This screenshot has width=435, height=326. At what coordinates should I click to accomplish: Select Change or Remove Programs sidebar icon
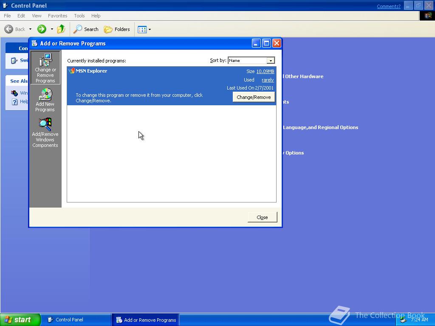45,68
